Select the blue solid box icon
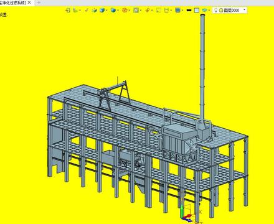 tap(102, 10)
